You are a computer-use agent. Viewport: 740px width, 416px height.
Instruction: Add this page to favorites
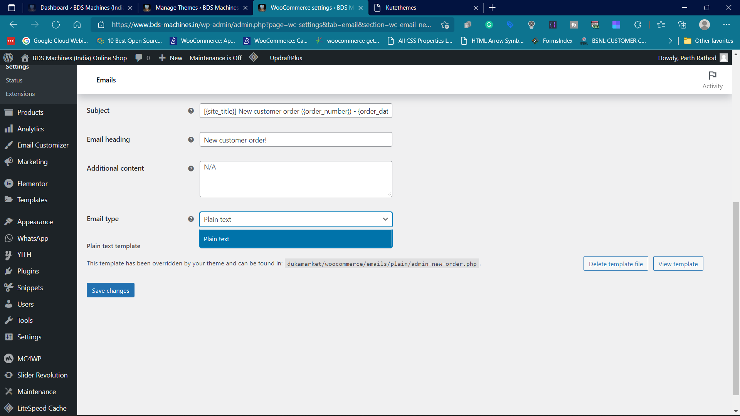coord(445,25)
